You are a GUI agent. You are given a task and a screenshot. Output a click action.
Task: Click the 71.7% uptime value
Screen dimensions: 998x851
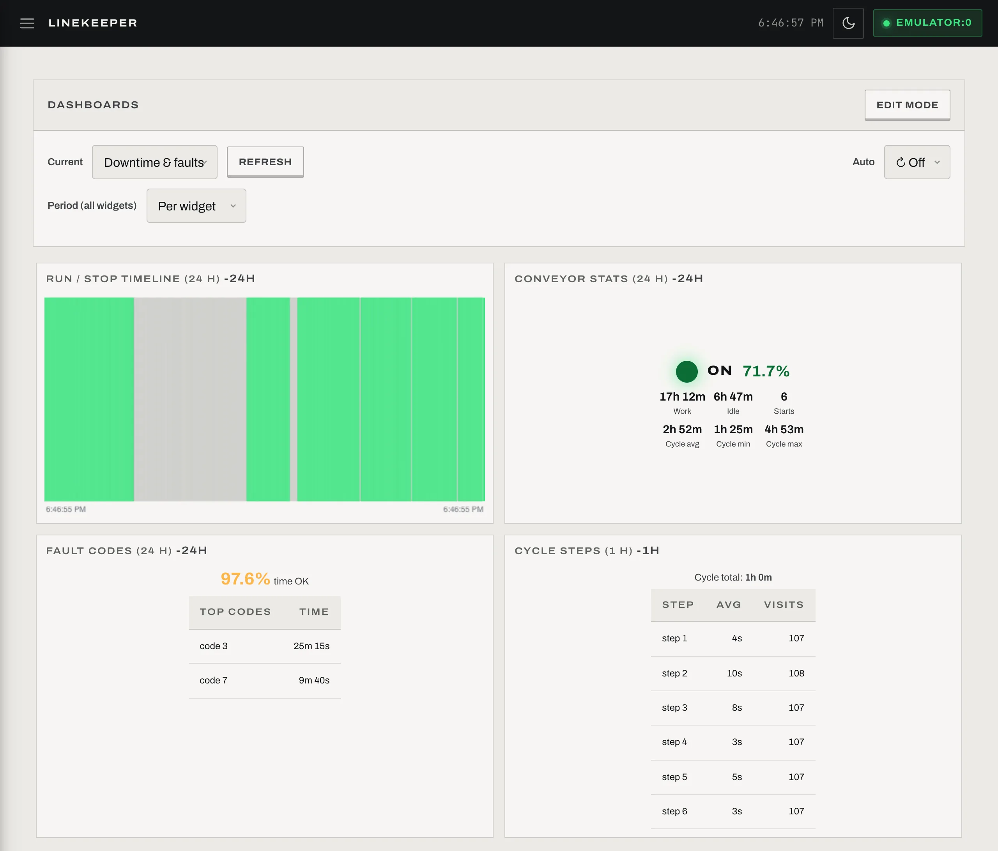(766, 371)
